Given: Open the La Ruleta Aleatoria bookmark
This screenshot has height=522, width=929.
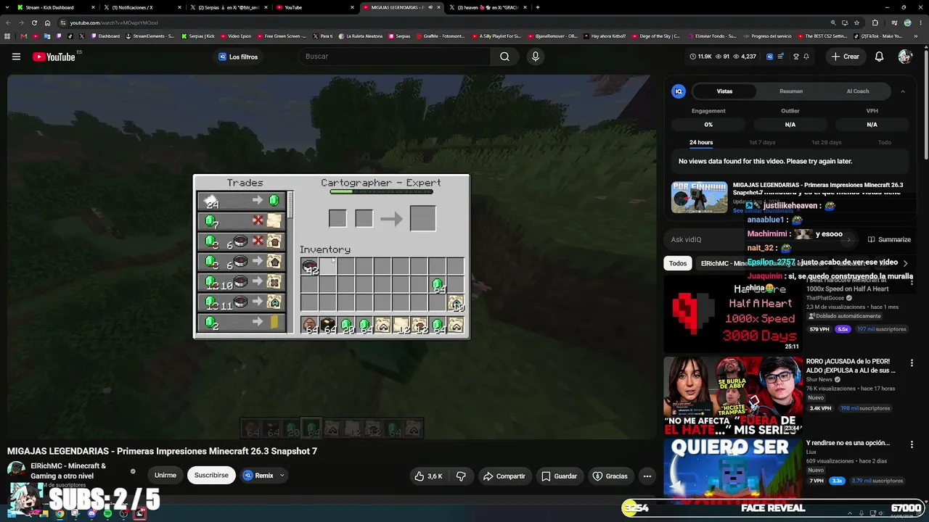Looking at the screenshot, I should point(361,36).
